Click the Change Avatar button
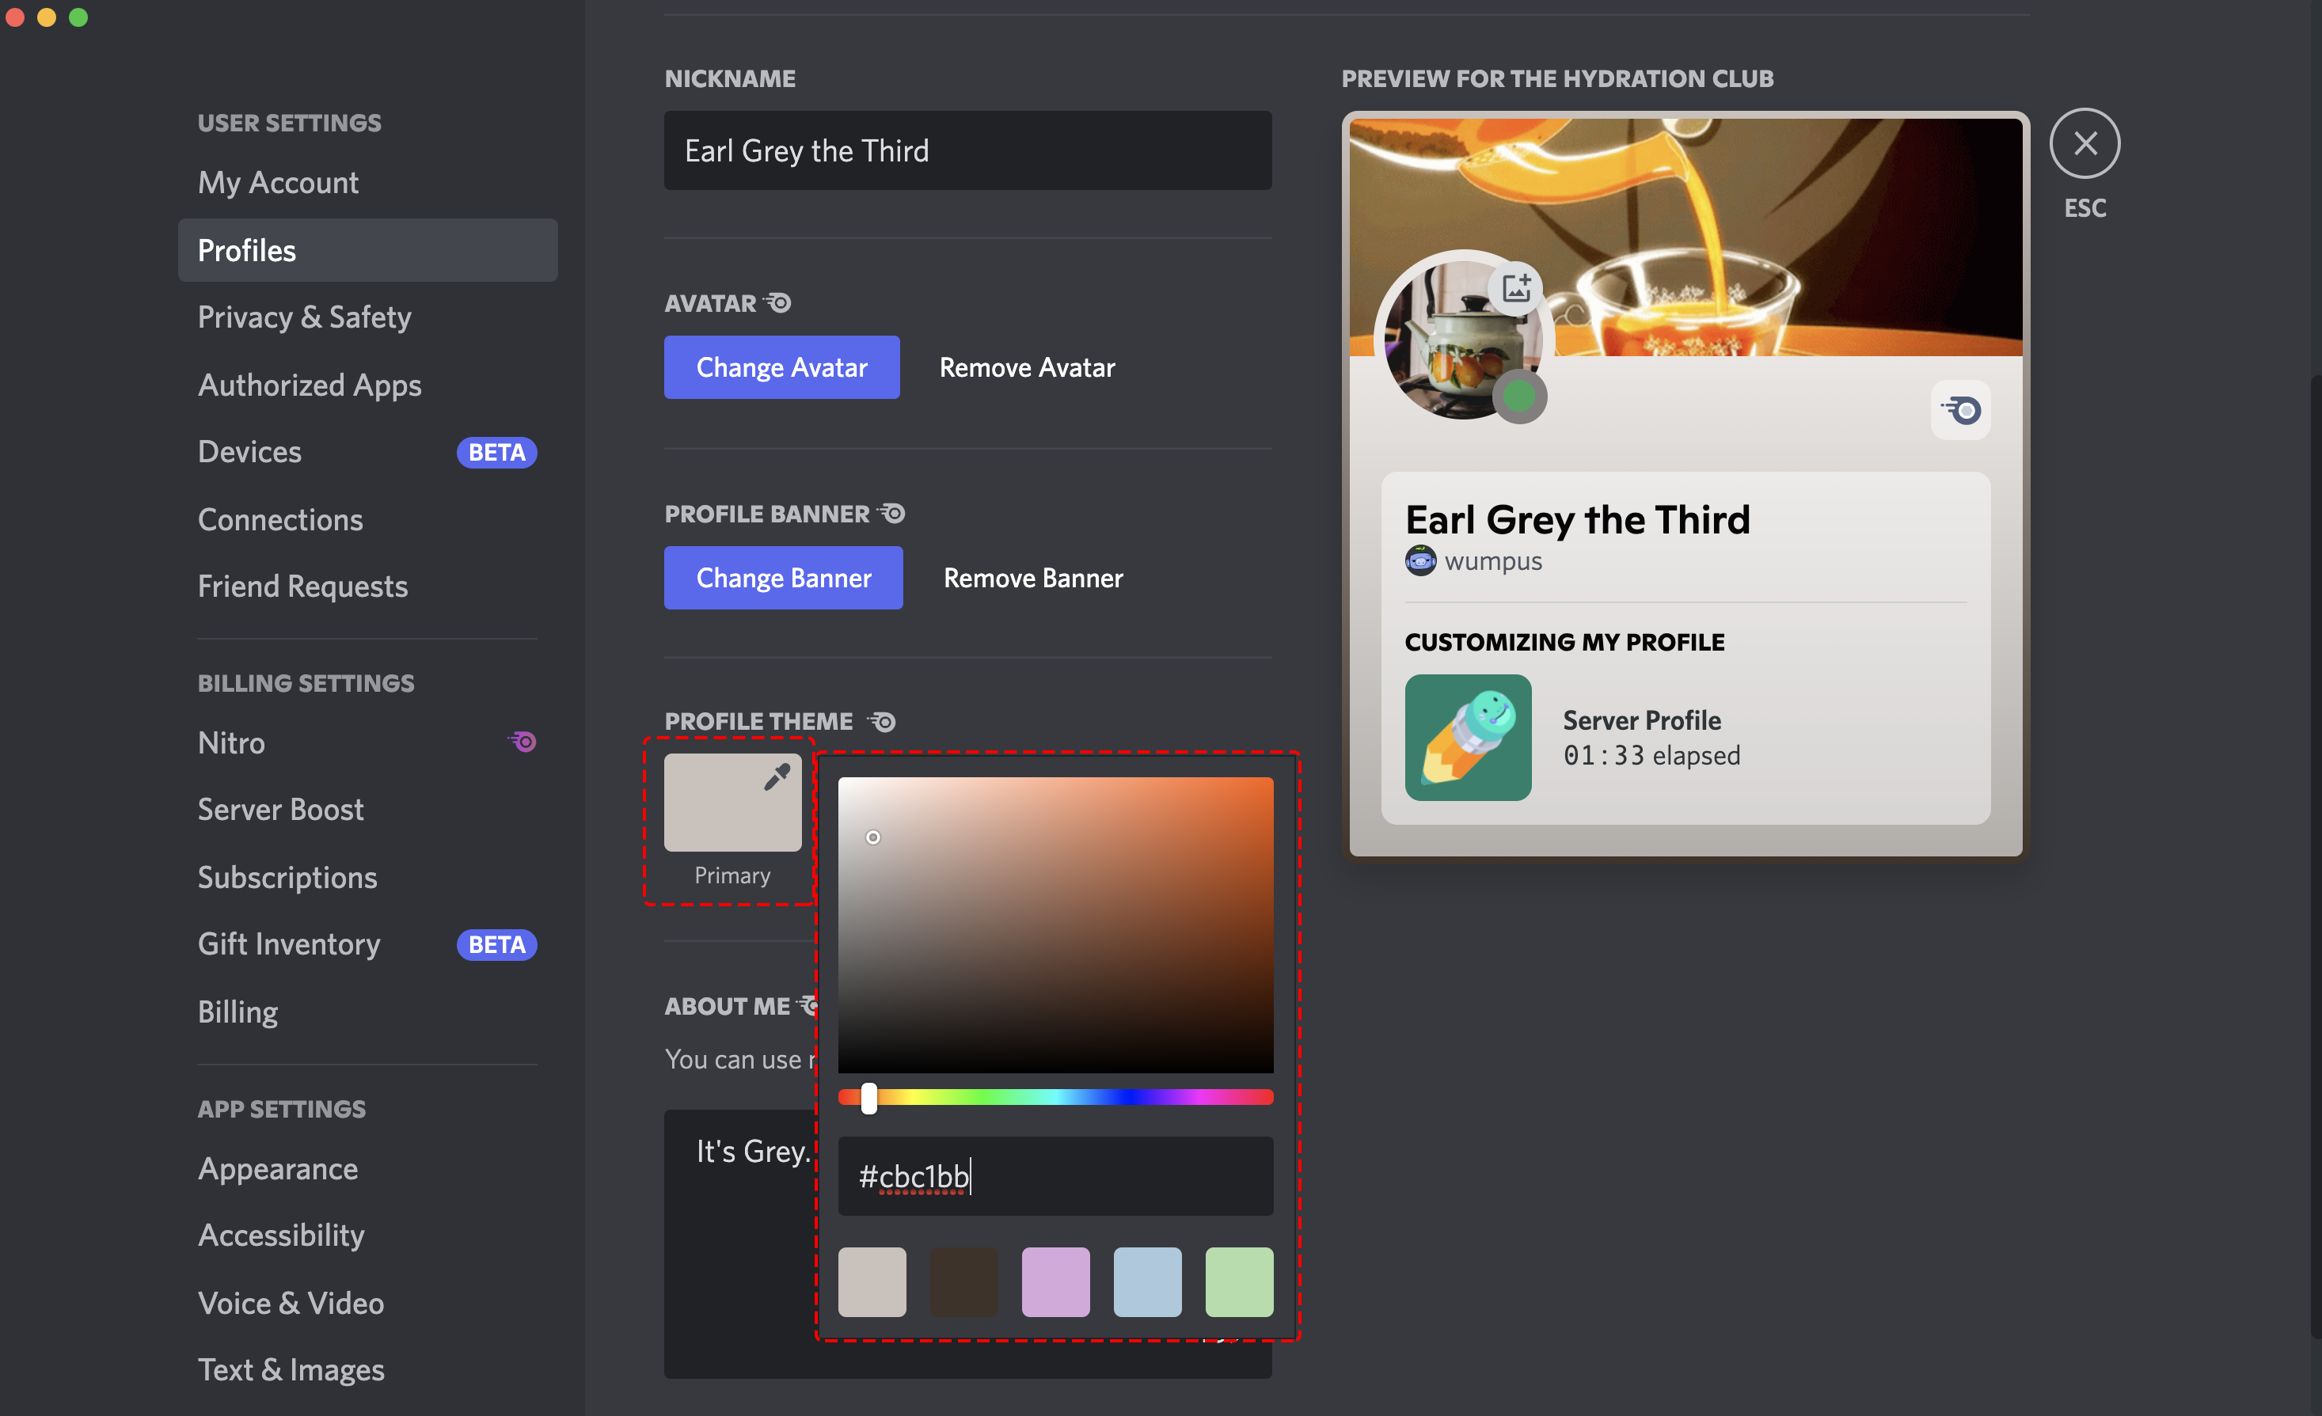Viewport: 2322px width, 1416px height. pyautogui.click(x=780, y=366)
